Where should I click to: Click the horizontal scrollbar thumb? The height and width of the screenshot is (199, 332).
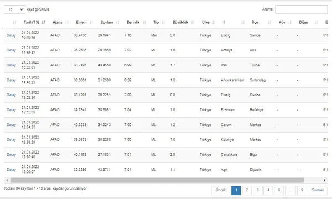[x=157, y=180]
